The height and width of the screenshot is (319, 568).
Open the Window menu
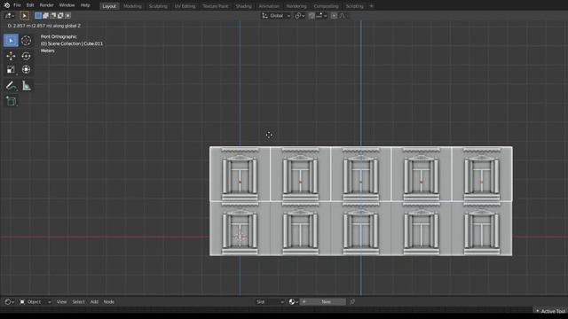coord(67,5)
